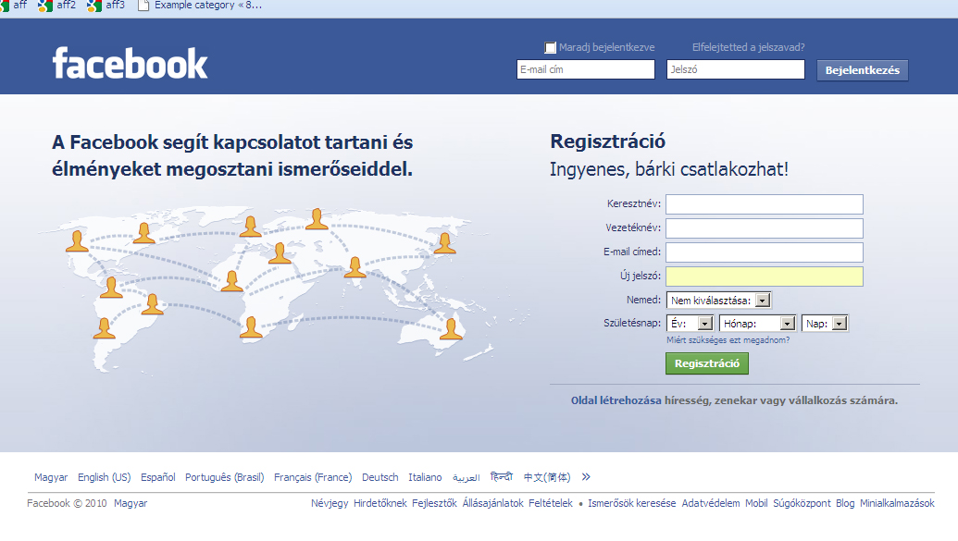Select the Chinese 中文(简体) language link
This screenshot has width=958, height=541.
click(547, 477)
